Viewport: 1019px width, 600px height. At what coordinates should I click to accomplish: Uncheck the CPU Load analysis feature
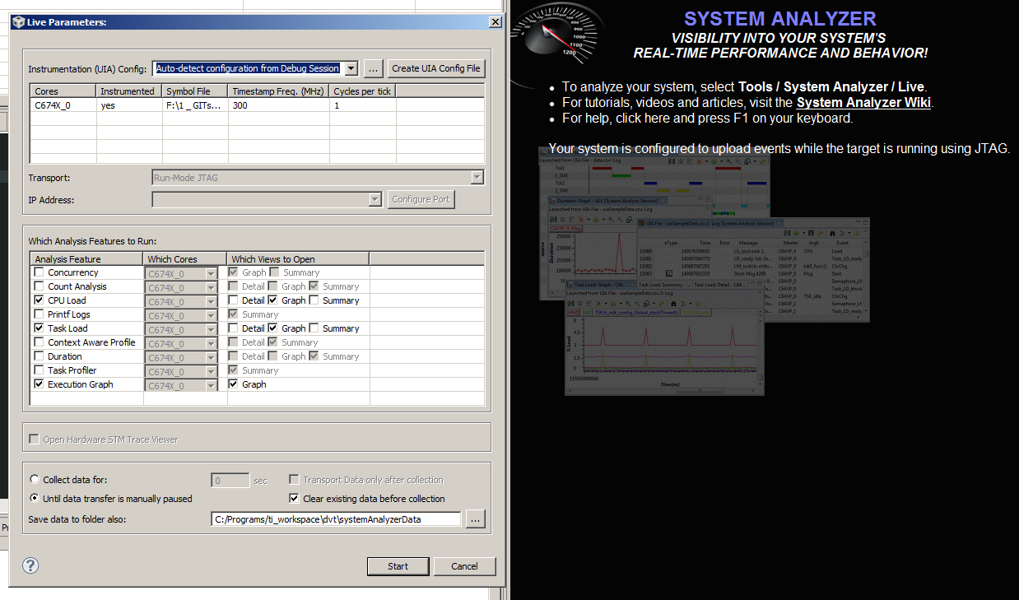coord(39,300)
